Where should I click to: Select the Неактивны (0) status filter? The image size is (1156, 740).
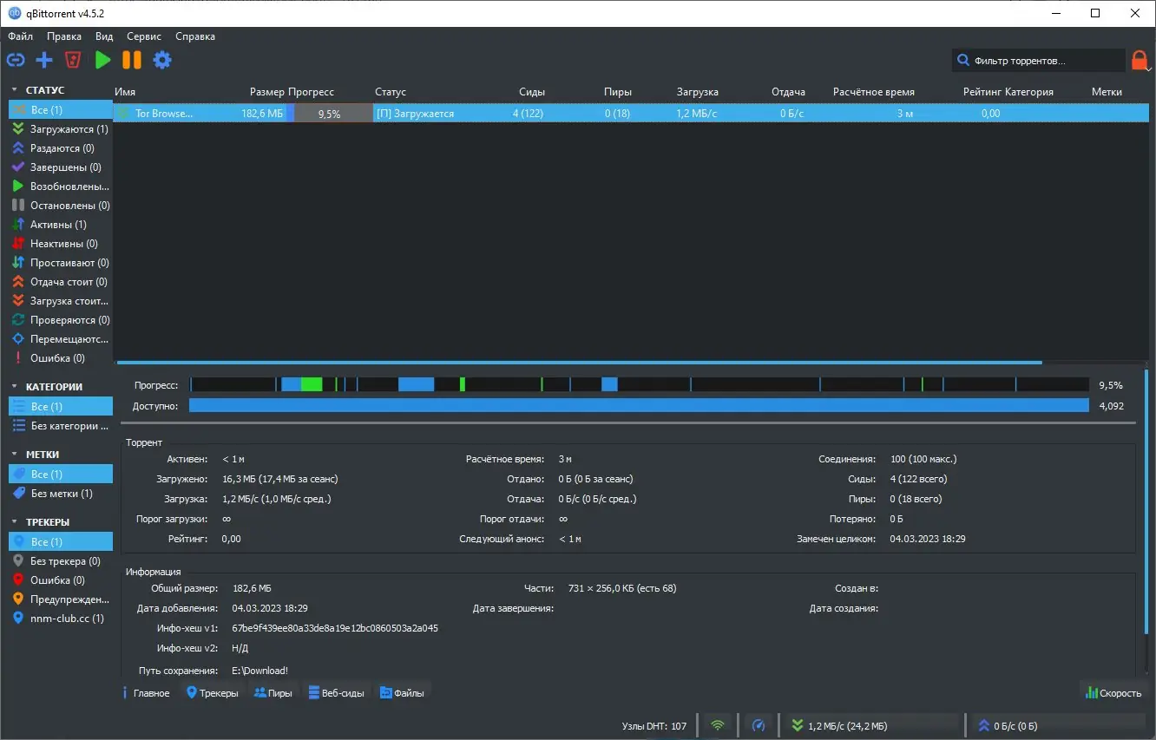(x=61, y=244)
